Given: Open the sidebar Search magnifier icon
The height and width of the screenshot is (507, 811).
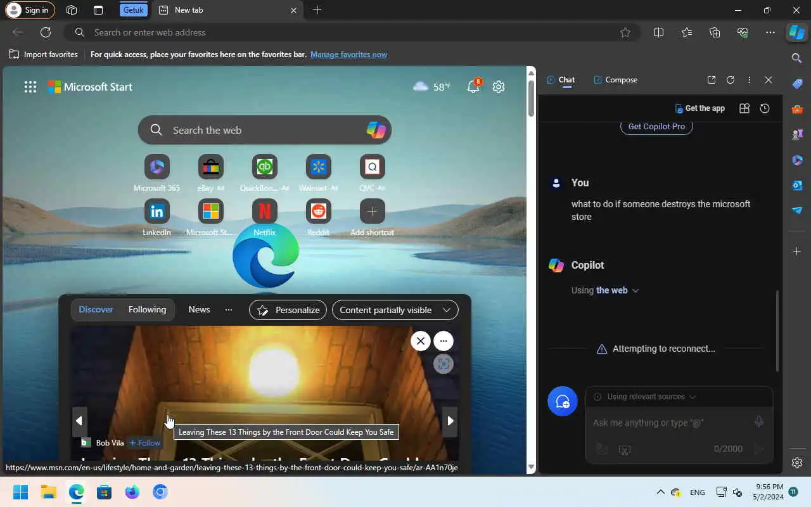Looking at the screenshot, I should tap(797, 58).
